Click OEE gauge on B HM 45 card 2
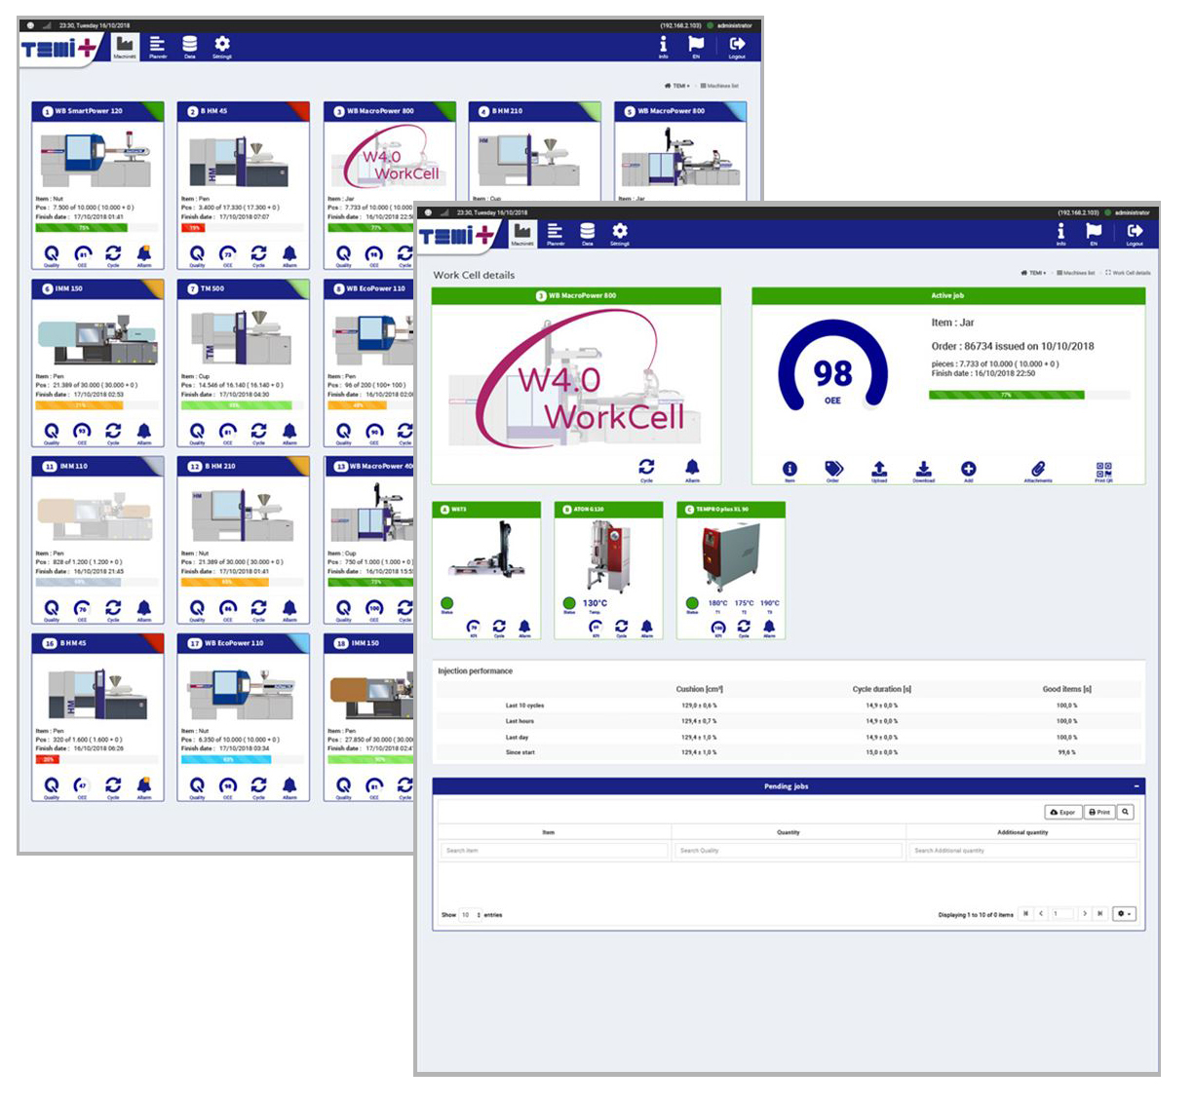 (x=228, y=255)
